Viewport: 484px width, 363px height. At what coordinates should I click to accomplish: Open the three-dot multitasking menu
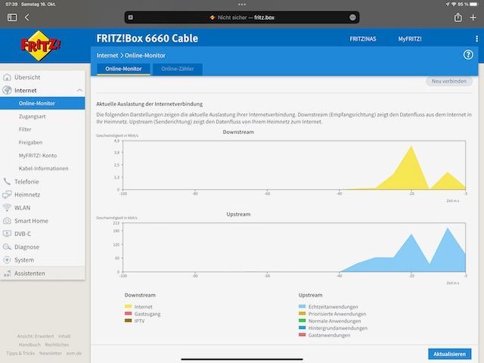[242, 5]
